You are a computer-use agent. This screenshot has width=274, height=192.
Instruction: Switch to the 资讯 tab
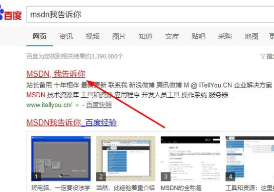click(x=66, y=36)
